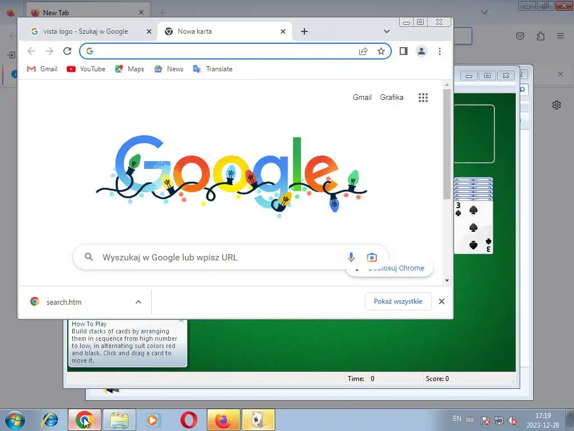Open Chrome's side panel
This screenshot has width=574, height=431.
click(404, 51)
